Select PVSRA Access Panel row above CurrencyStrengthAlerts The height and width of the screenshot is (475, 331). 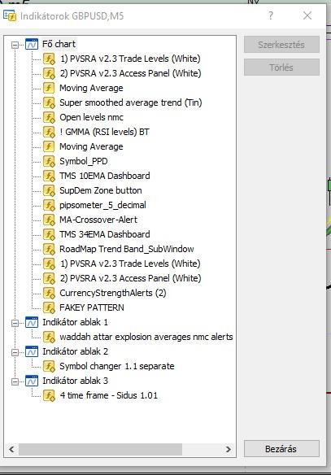(130, 278)
